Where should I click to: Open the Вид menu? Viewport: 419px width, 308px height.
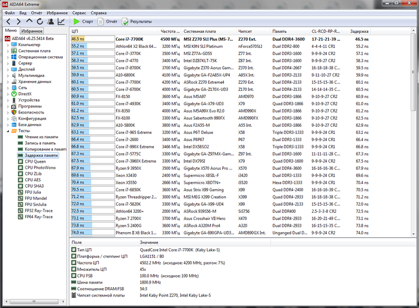point(23,13)
